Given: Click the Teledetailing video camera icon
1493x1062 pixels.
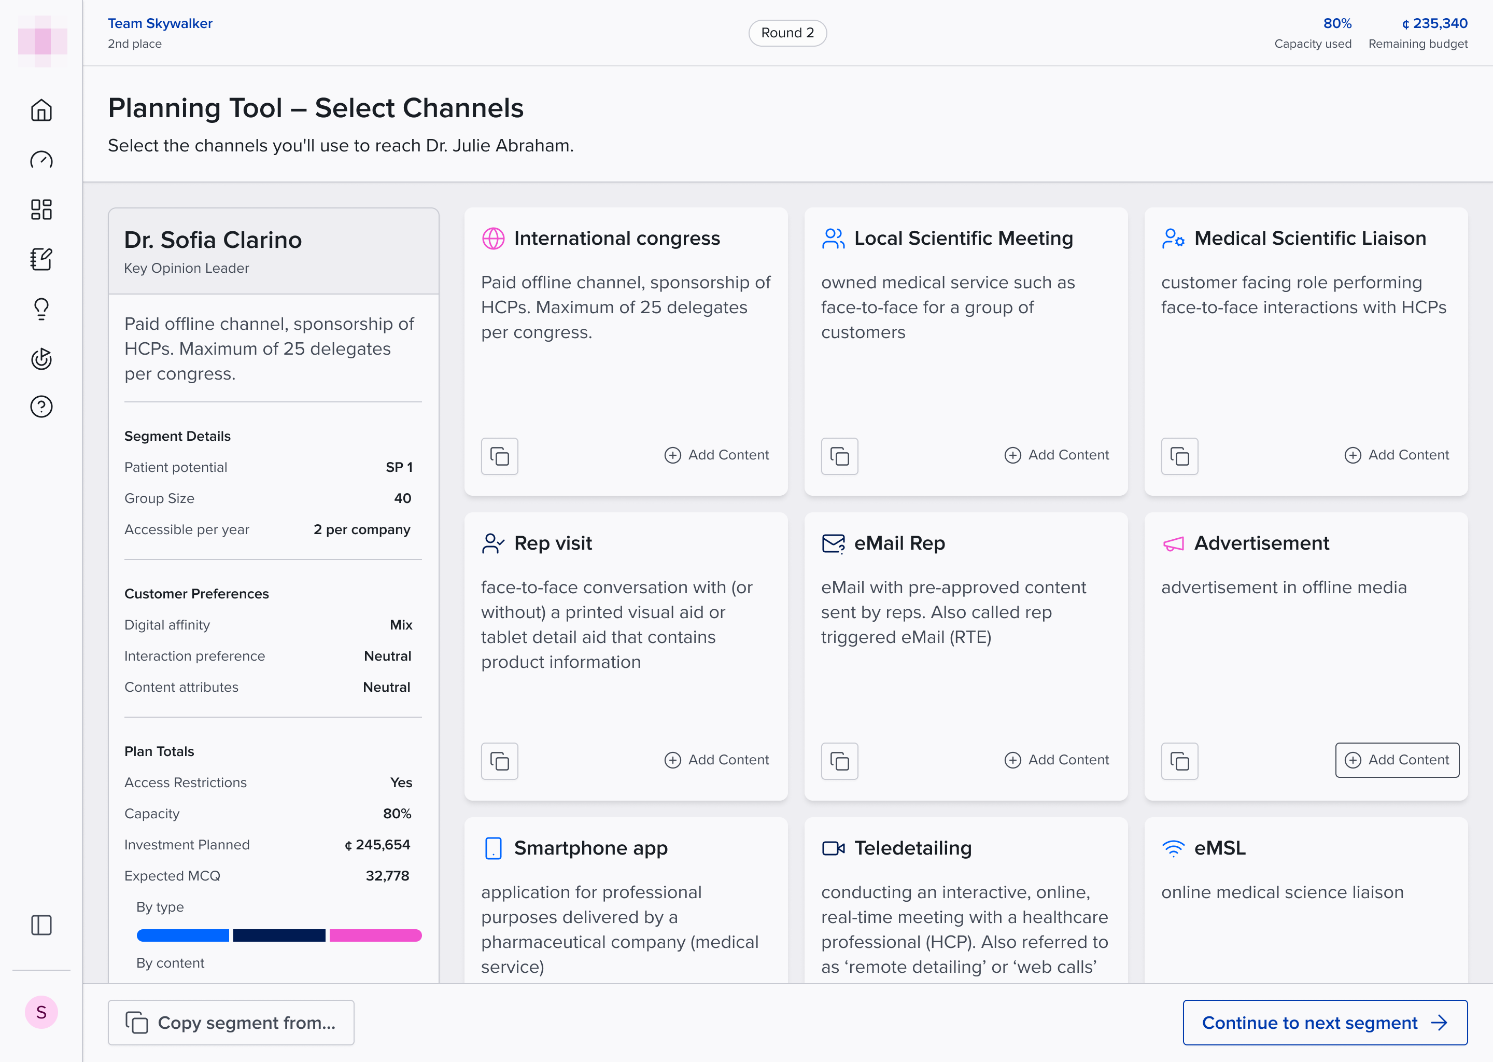Looking at the screenshot, I should tap(833, 847).
